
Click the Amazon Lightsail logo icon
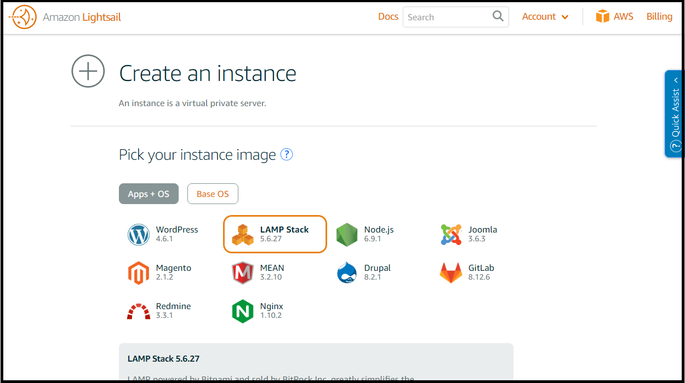coord(22,17)
